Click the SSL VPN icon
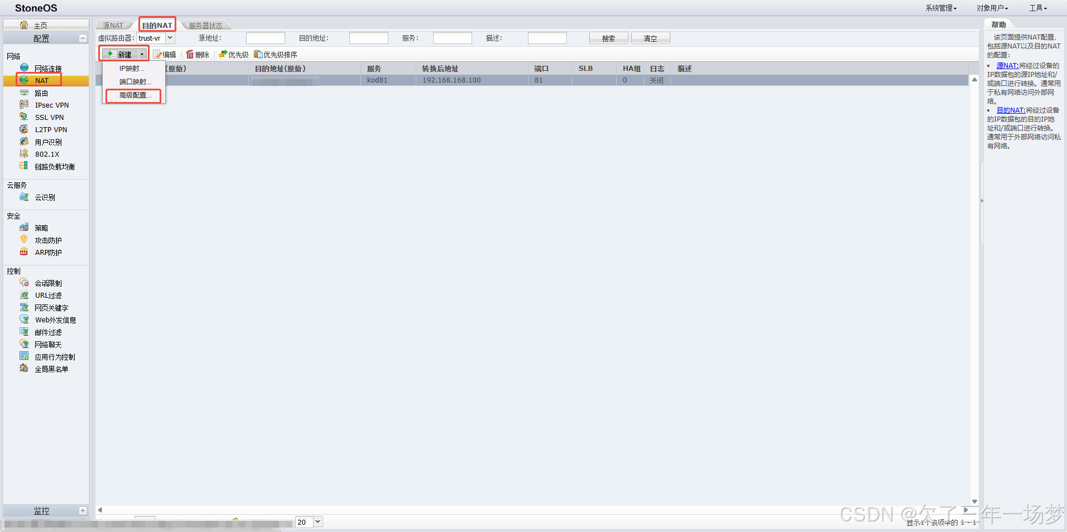Viewport: 1067px width, 532px height. [x=24, y=117]
